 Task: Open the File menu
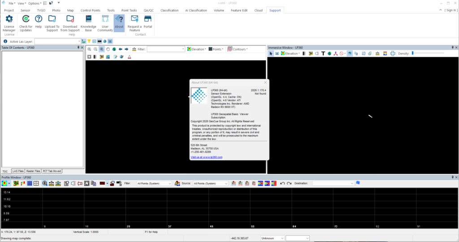[12, 3]
